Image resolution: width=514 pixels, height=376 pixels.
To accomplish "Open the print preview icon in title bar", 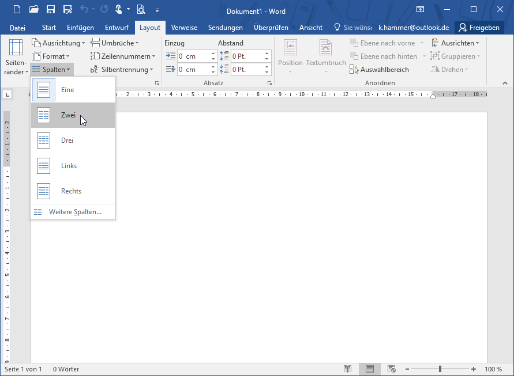I will 141,9.
